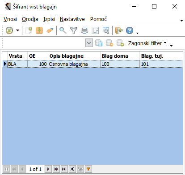Image resolution: width=185 pixels, height=175 pixels.
Task: Click the magnifying glass search icon
Action: pos(63,30)
